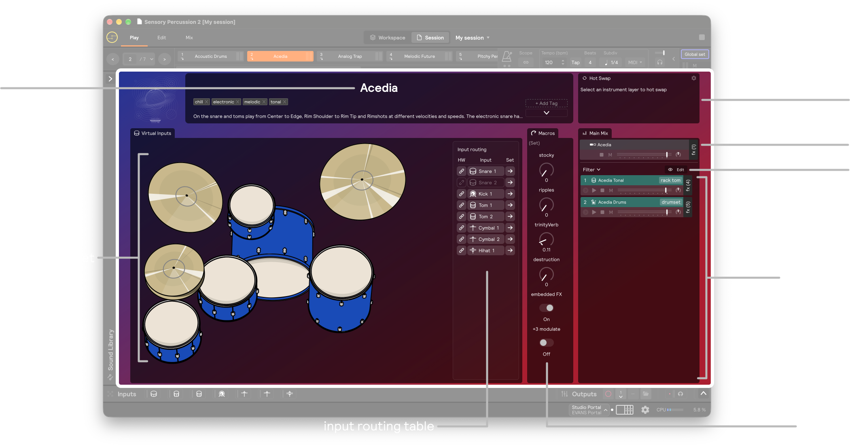Click the tempo stepper arrows
850x447 pixels.
click(x=563, y=62)
